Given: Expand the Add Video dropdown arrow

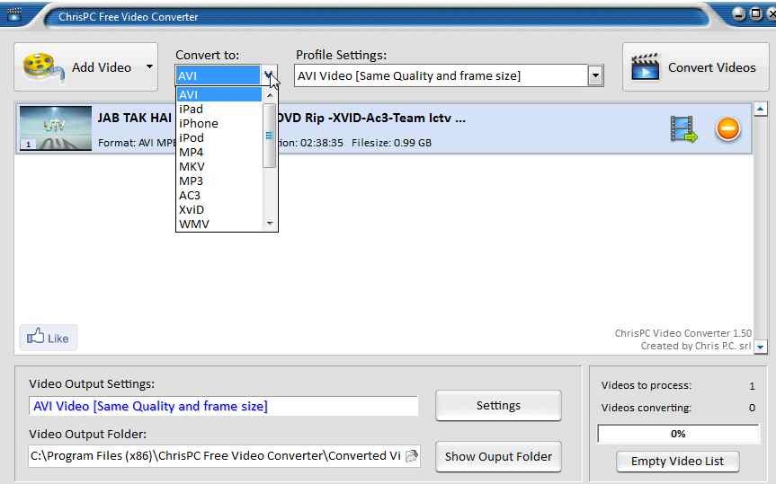Looking at the screenshot, I should (x=149, y=67).
